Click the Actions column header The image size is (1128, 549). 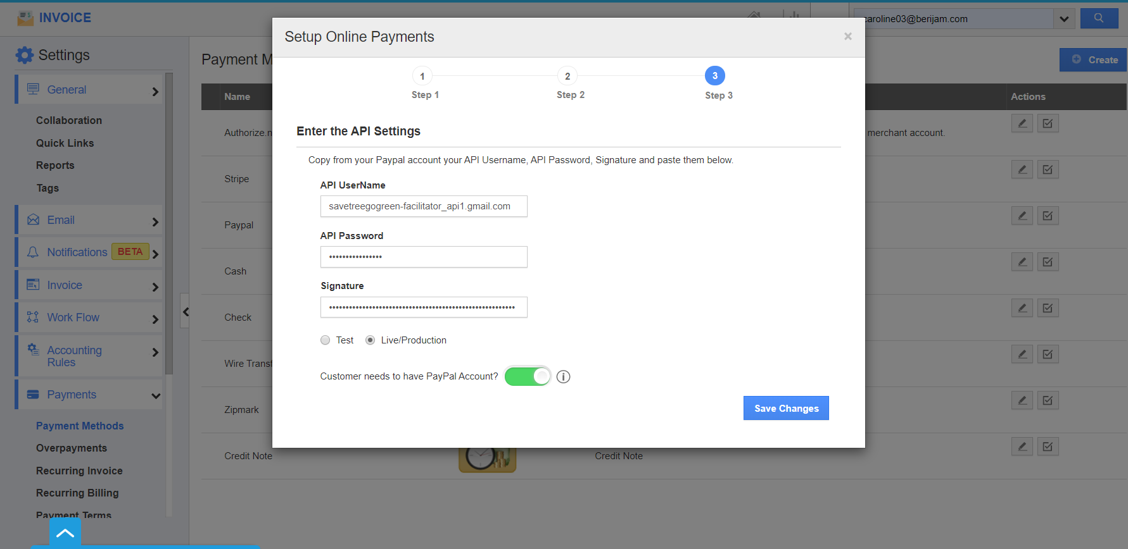pyautogui.click(x=1028, y=97)
